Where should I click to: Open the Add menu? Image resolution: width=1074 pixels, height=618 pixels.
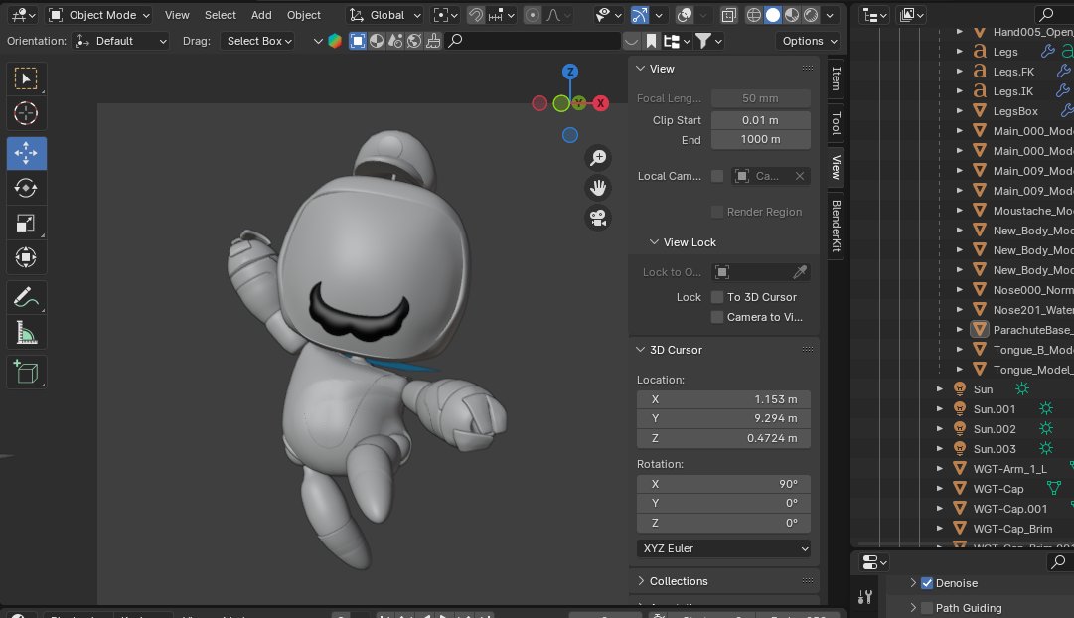tap(261, 15)
